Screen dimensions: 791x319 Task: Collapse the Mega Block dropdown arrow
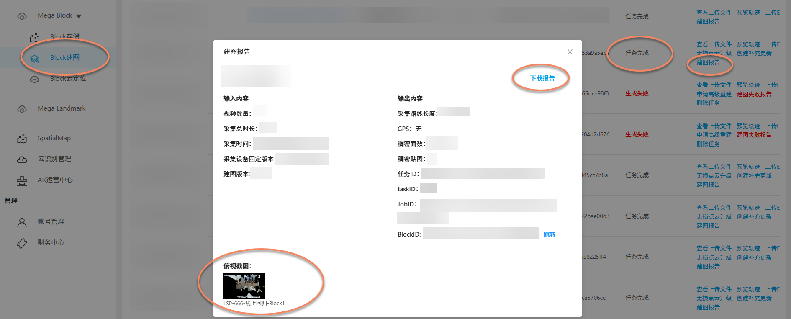[79, 16]
